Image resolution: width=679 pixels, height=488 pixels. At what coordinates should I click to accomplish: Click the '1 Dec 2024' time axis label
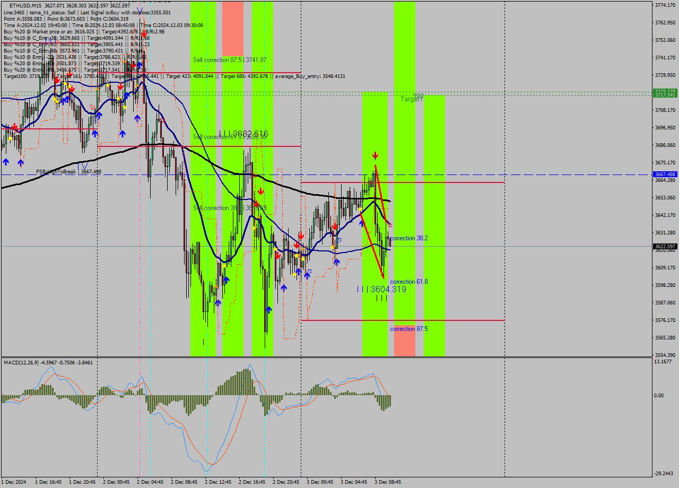(x=14, y=482)
